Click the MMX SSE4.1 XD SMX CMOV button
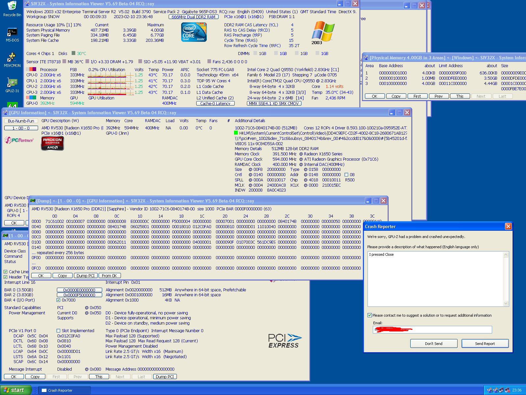Image resolution: width=526 pixels, height=395 pixels. point(274,103)
